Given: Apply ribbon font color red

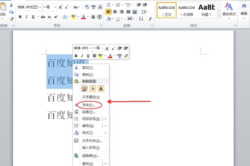Looking at the screenshot, I should (x=83, y=17).
